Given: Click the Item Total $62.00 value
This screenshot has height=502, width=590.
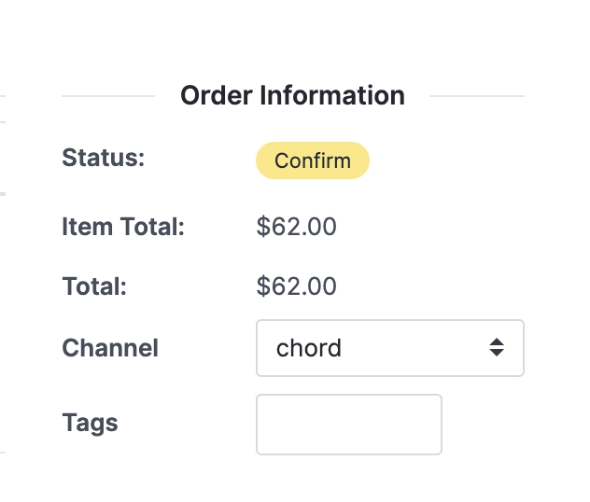Looking at the screenshot, I should tap(296, 227).
